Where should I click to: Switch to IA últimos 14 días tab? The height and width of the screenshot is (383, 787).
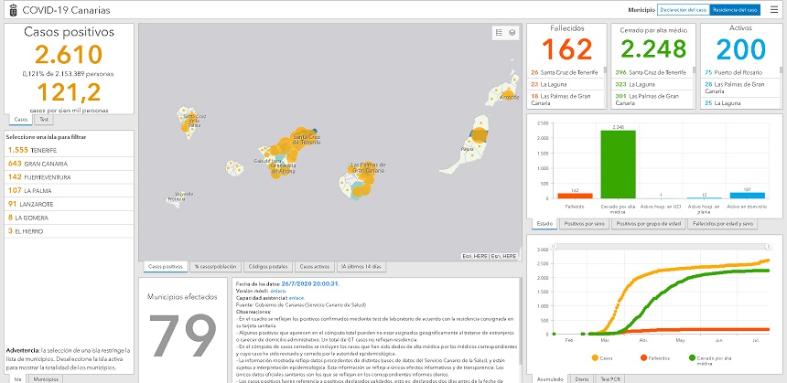click(x=361, y=266)
